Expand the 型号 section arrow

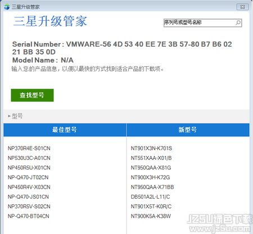tap(9, 116)
